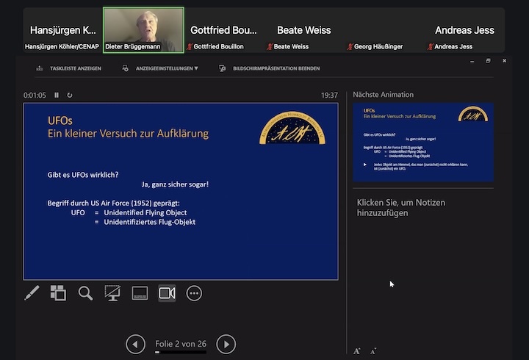Black out the slideshow screen
Screen dimensions: 529x360
112,293
